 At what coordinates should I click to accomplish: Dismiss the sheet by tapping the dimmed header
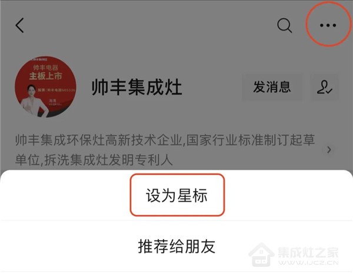tap(176, 45)
